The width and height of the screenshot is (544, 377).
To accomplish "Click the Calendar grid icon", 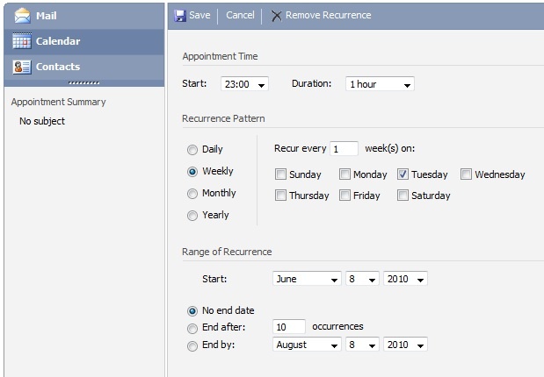I will (23, 41).
